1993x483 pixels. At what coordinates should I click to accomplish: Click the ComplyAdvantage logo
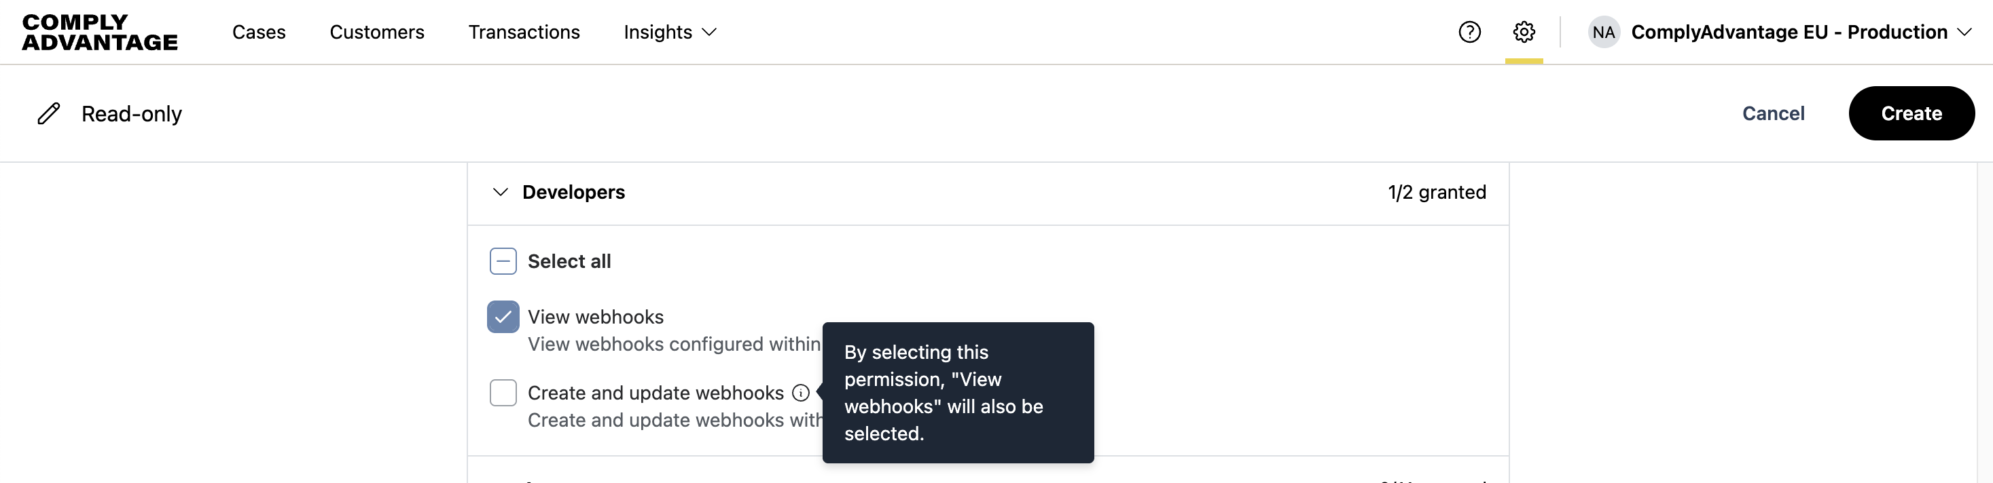100,32
